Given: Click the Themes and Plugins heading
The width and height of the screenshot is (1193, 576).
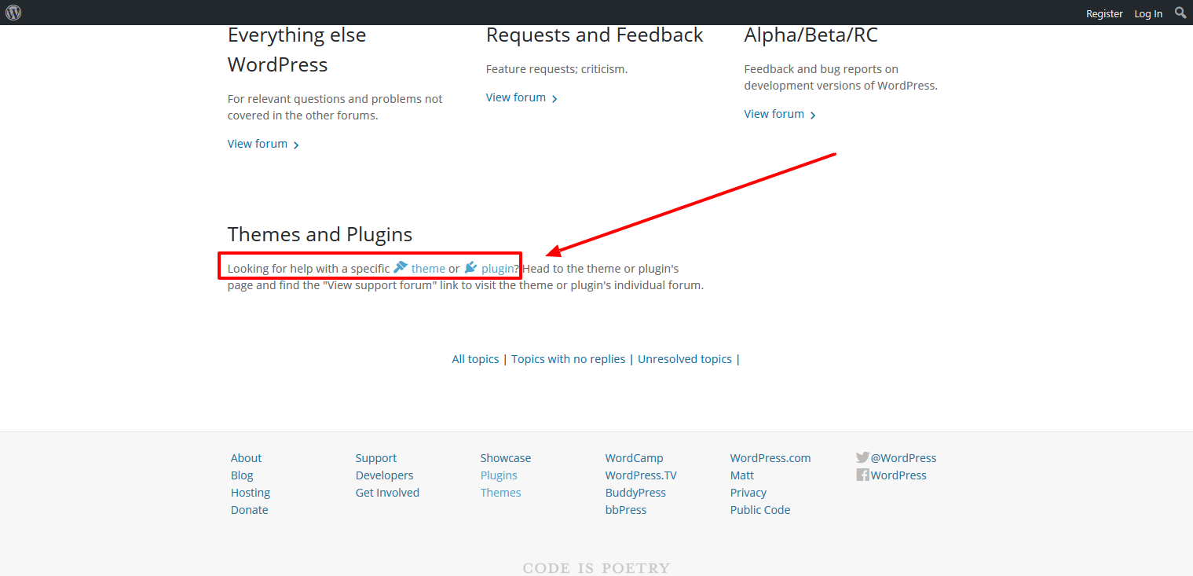Looking at the screenshot, I should [320, 234].
